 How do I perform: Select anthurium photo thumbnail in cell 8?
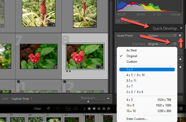pyautogui.click(x=85, y=56)
